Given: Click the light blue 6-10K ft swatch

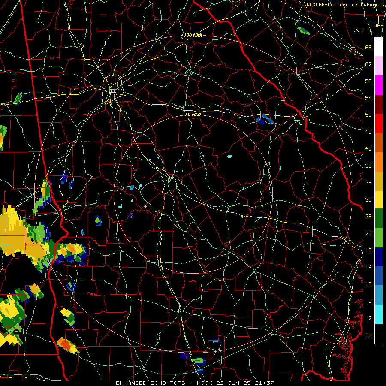Looking at the screenshot, I should point(379,295).
